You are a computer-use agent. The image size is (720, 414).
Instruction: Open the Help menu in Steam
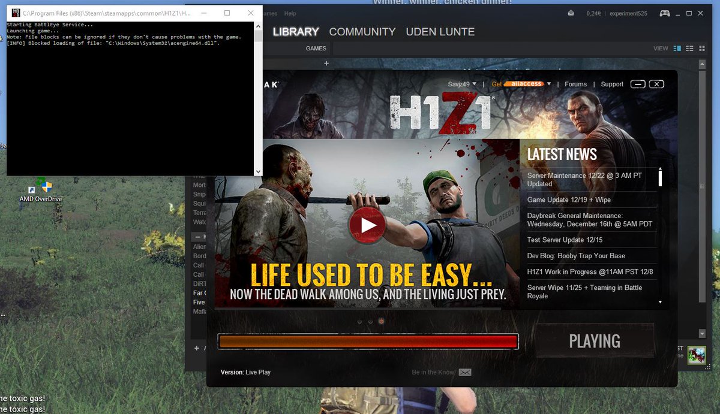click(290, 13)
